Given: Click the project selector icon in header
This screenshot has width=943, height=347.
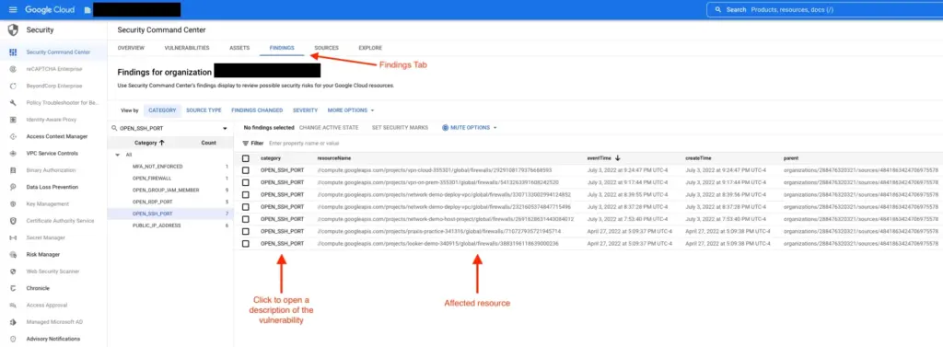Looking at the screenshot, I should 87,9.
